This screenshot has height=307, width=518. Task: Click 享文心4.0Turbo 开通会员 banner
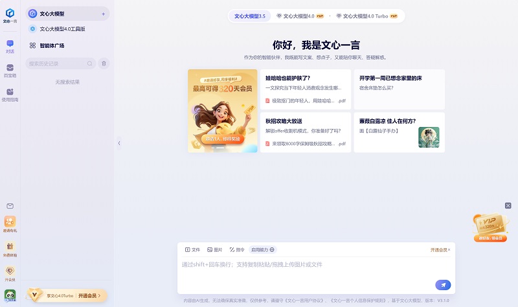[x=67, y=295]
